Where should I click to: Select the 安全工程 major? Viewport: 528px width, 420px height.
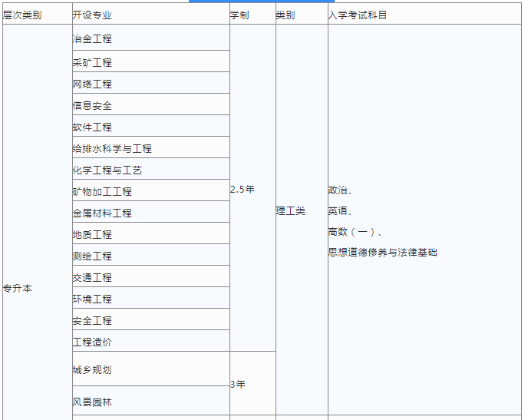pyautogui.click(x=92, y=320)
